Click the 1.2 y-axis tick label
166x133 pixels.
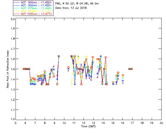click(x=13, y=100)
